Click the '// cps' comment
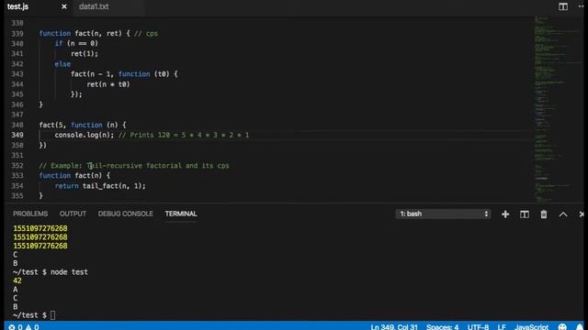 146,33
